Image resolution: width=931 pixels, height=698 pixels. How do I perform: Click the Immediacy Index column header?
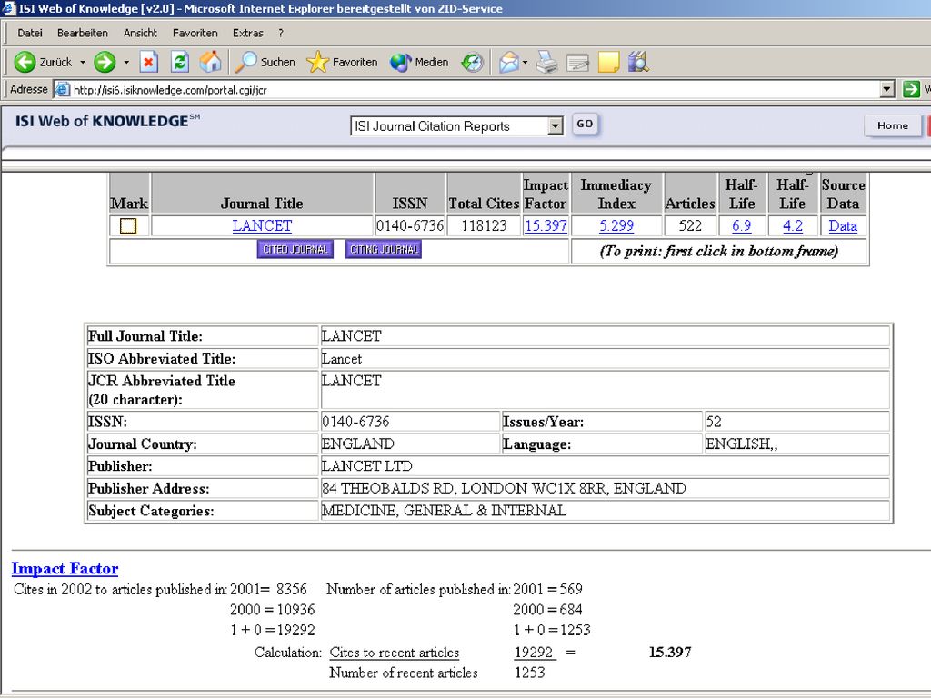616,194
